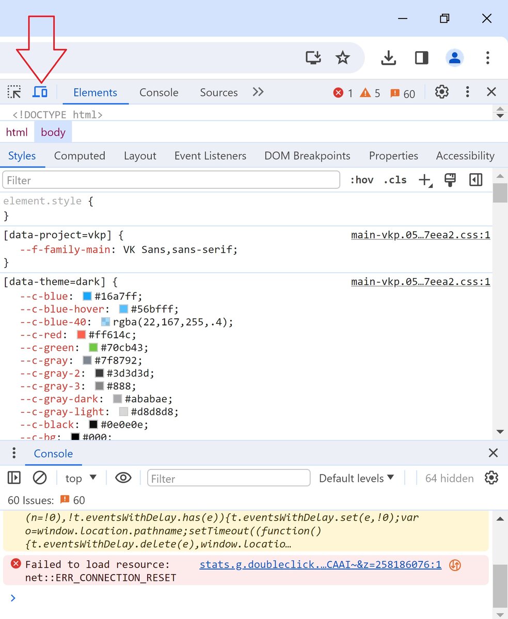The width and height of the screenshot is (508, 619).
Task: Show the console sidebar icon
Action: point(14,478)
